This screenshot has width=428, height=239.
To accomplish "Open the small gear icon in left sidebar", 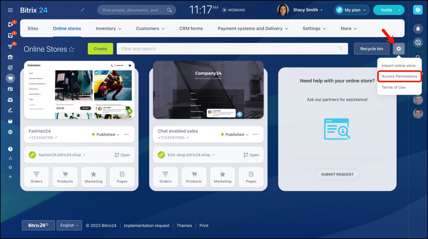I will tap(10, 167).
